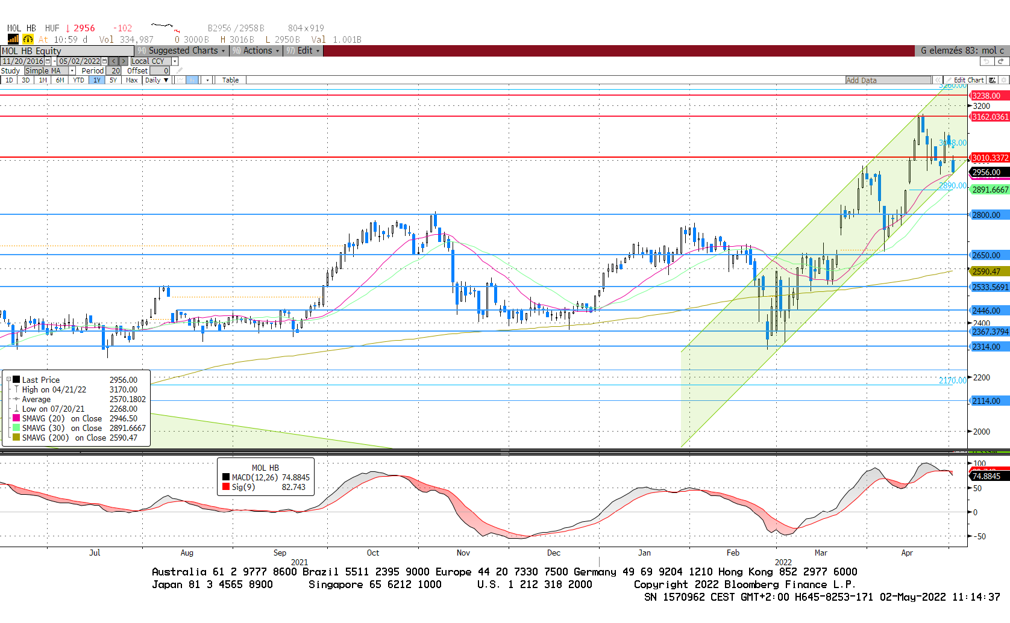This screenshot has height=623, width=1010.
Task: Click the Edit Chart button
Action: tap(965, 80)
